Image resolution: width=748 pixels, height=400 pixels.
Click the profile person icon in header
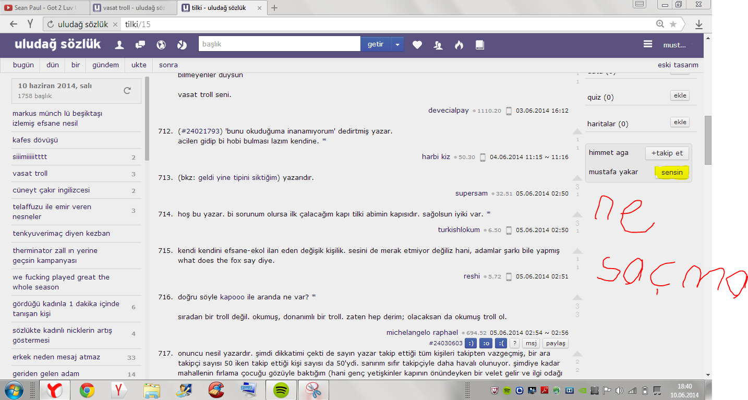coord(119,45)
